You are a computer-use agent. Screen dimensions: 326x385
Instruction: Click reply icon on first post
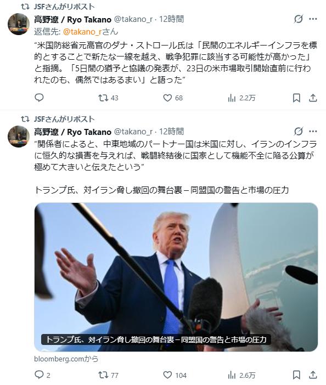click(39, 98)
